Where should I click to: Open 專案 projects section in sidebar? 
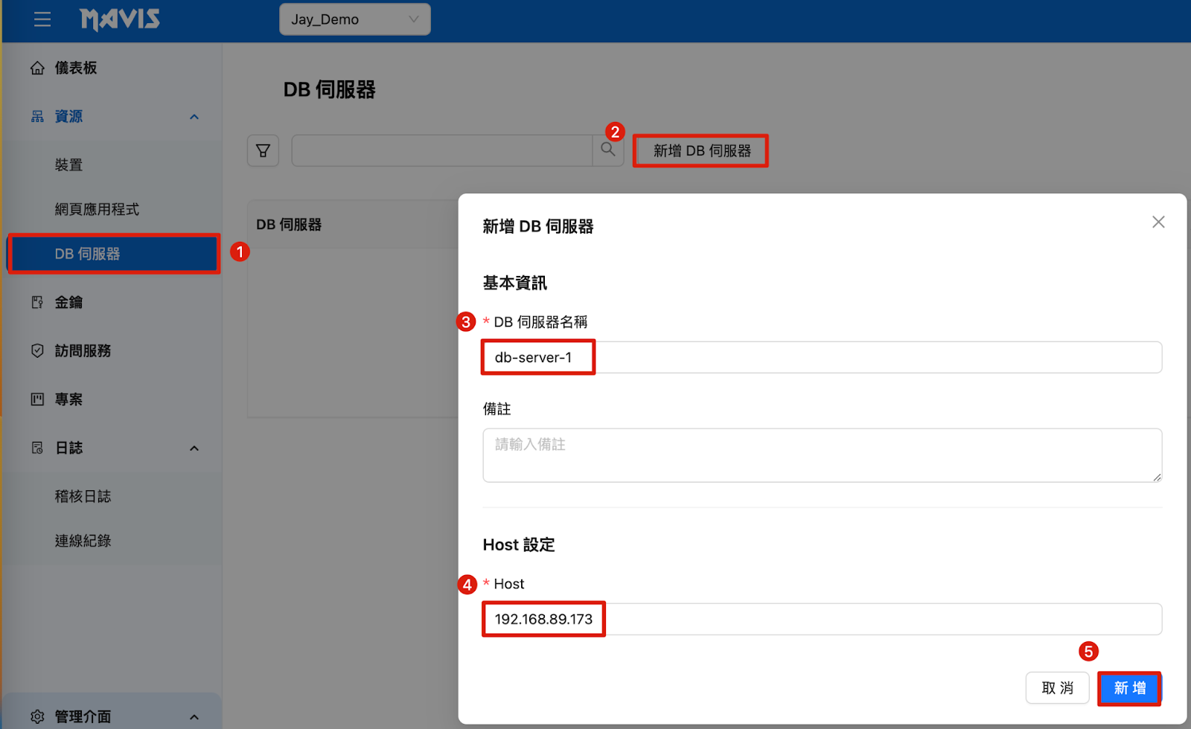coord(68,399)
